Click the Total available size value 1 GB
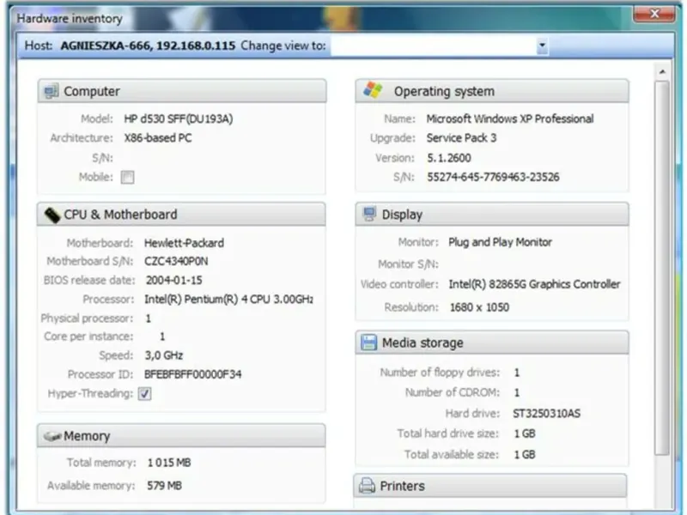Image resolution: width=687 pixels, height=515 pixels. (525, 455)
